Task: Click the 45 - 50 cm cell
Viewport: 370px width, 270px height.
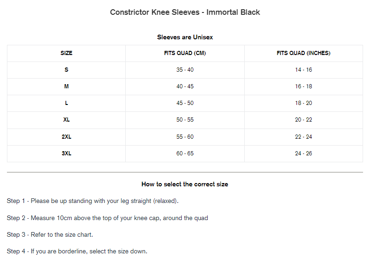Action: point(185,103)
